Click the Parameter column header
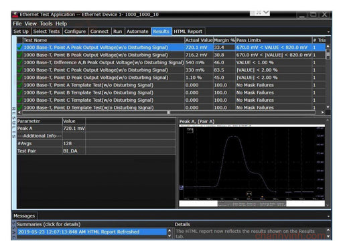 coord(40,121)
